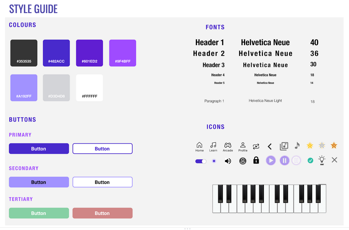The width and height of the screenshot is (349, 230).
Task: Click the green checkmark circle
Action: [310, 161]
